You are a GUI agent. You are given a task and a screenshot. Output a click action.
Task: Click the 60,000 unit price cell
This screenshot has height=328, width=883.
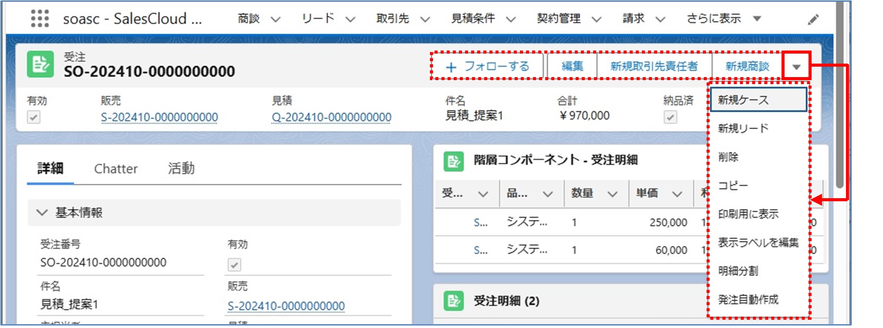671,250
